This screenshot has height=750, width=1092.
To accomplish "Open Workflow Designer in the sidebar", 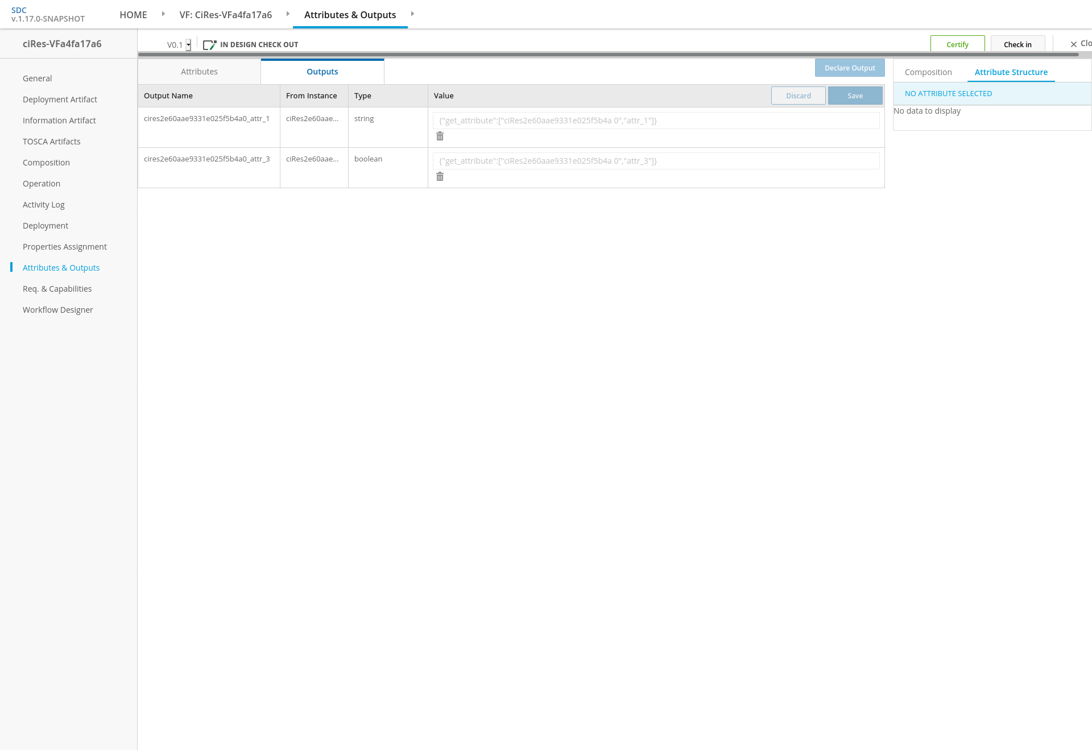I will point(57,310).
